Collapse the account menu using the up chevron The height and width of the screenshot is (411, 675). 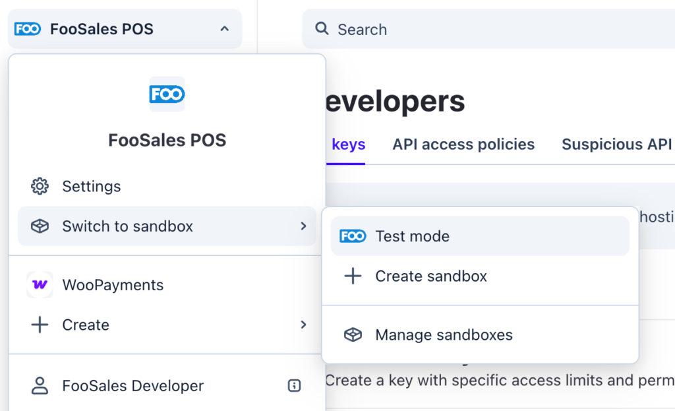(224, 29)
